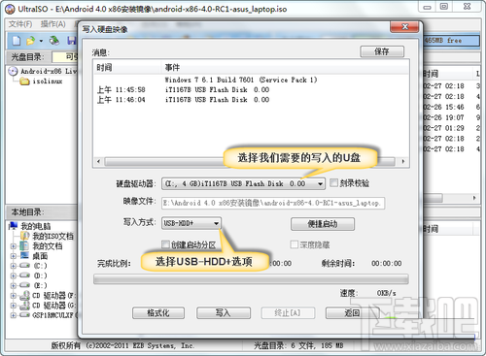This screenshot has width=486, height=356.
Task: Click the disabled 终止[A] button
Action: pos(288,313)
